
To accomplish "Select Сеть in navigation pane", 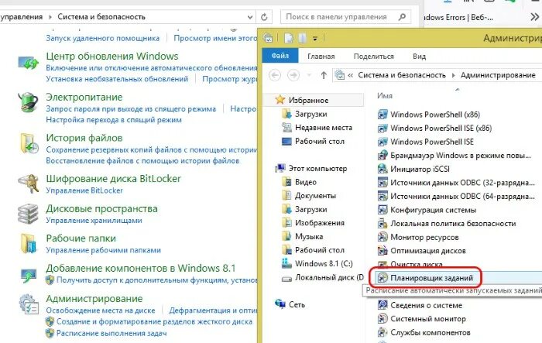I will coord(297,304).
